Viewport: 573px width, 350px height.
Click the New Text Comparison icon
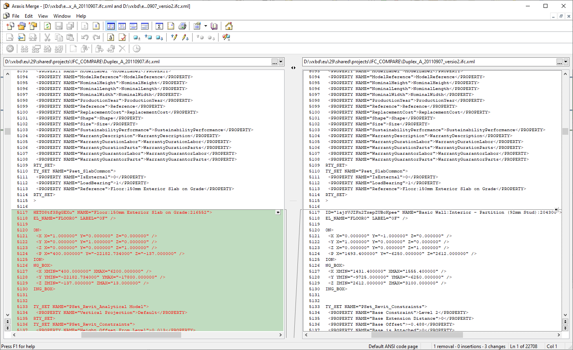(x=10, y=26)
